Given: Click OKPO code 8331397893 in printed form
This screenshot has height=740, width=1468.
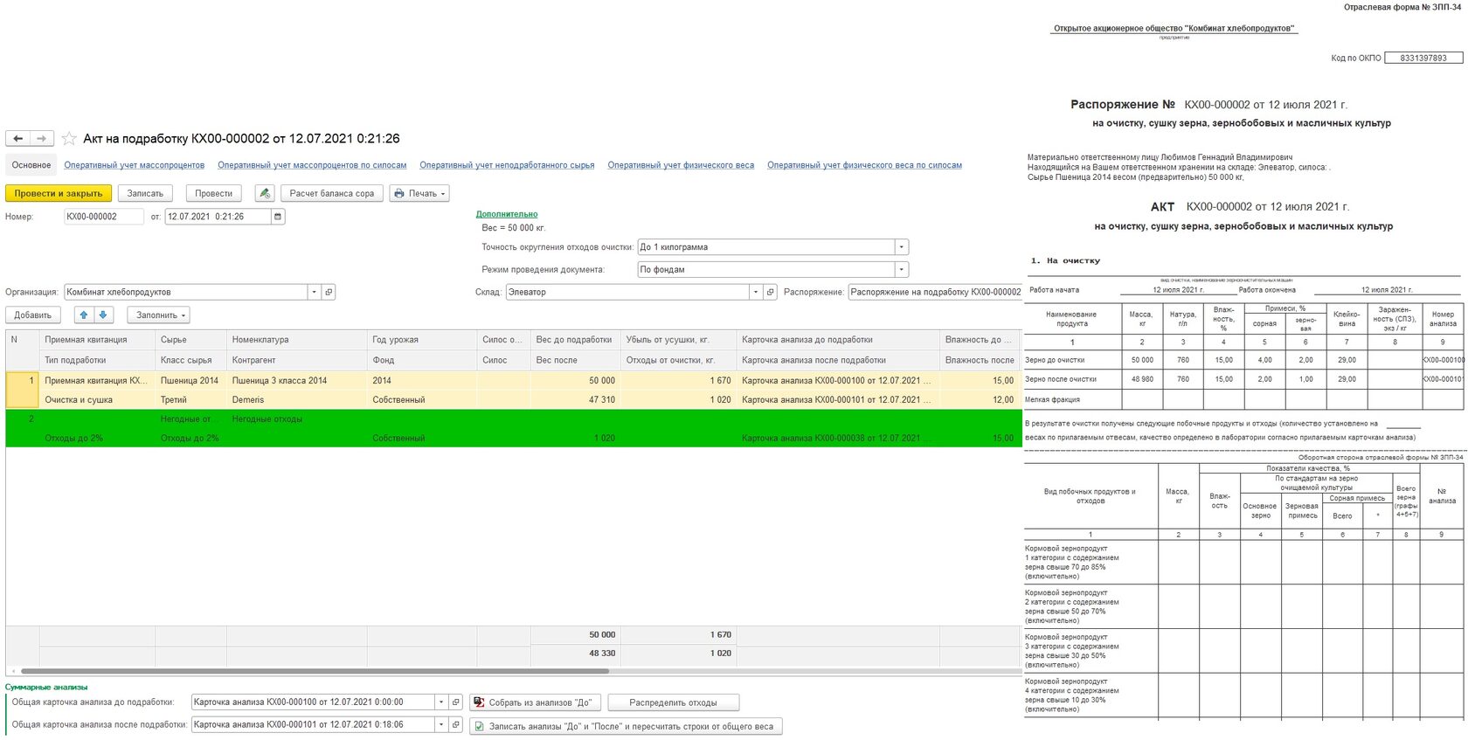Looking at the screenshot, I should pyautogui.click(x=1423, y=58).
